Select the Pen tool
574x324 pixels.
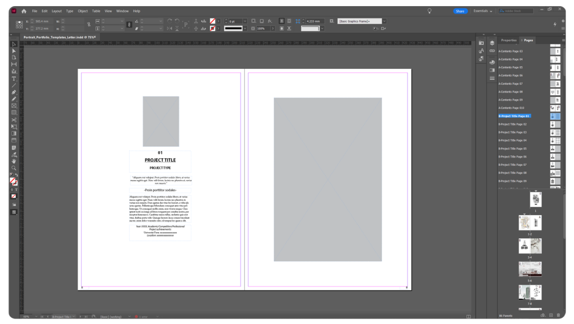click(14, 92)
